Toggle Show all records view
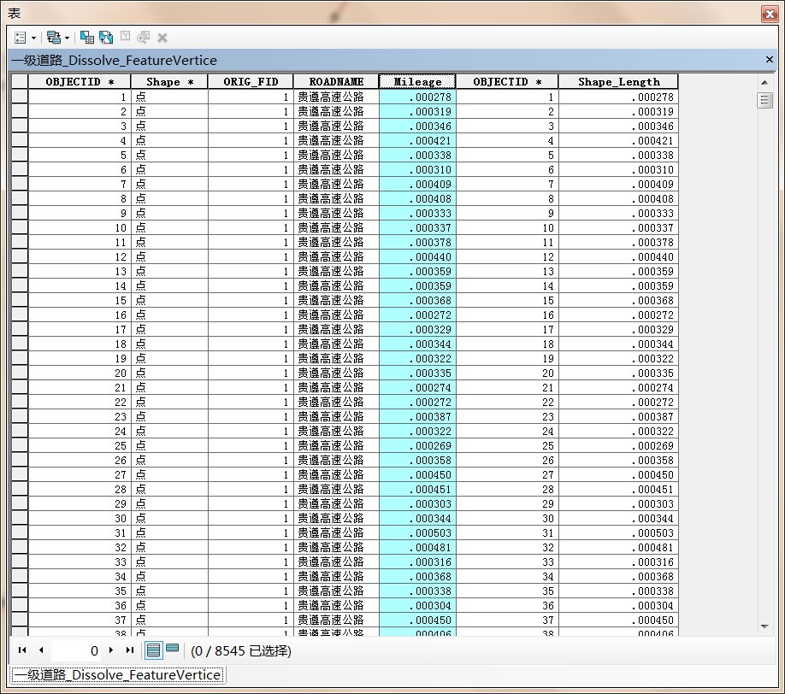The height and width of the screenshot is (694, 785). tap(154, 650)
